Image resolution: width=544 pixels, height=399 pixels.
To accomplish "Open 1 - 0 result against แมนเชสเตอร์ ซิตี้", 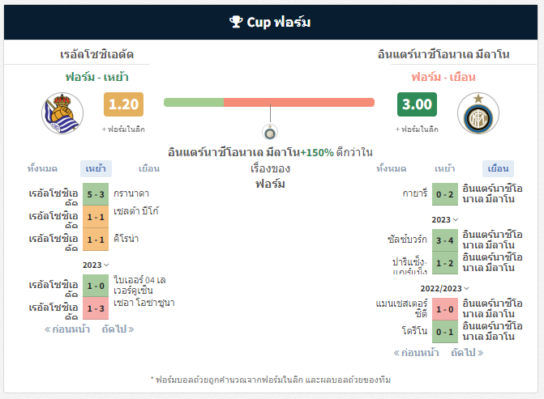I will (445, 309).
